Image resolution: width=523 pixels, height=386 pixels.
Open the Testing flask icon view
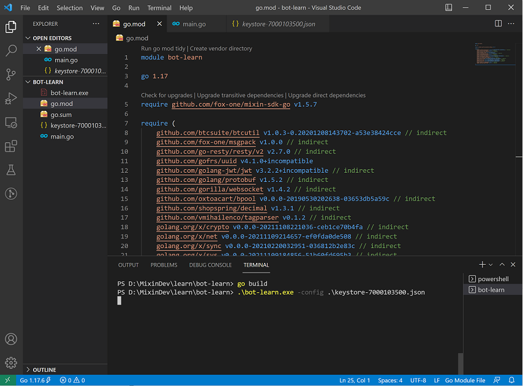tap(11, 170)
